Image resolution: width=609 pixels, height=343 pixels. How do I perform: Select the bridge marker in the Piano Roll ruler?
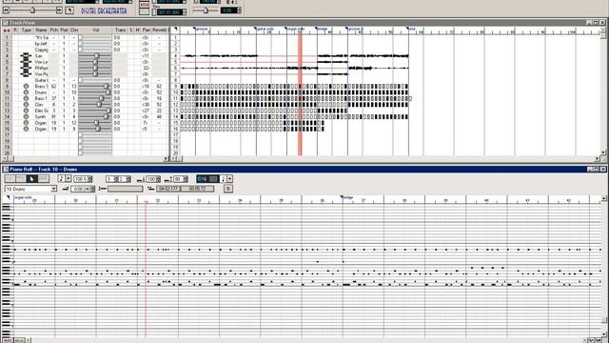tap(346, 197)
